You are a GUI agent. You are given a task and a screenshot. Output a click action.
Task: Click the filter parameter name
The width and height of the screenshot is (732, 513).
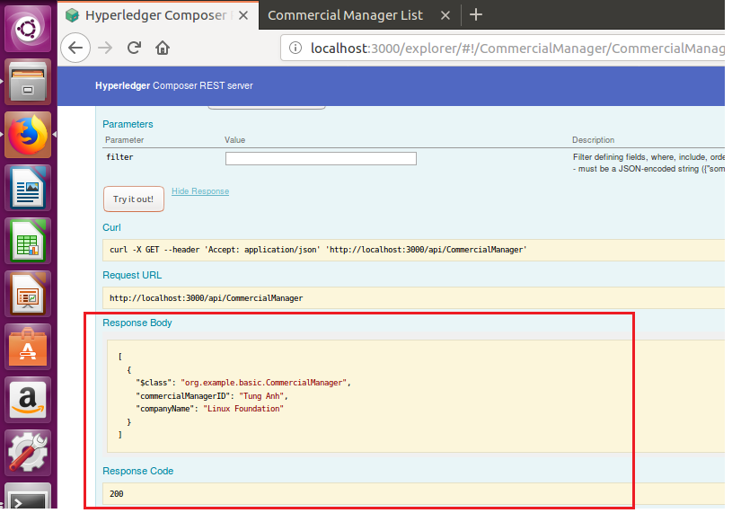point(119,157)
